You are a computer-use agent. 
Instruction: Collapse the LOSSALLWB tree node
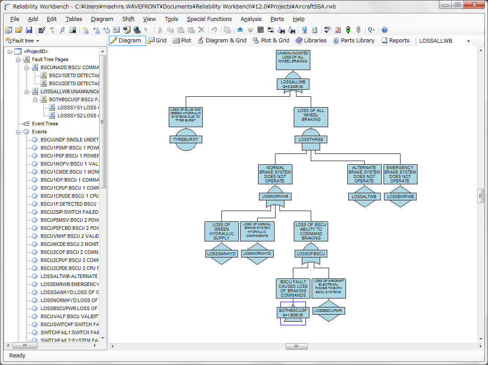(x=27, y=92)
